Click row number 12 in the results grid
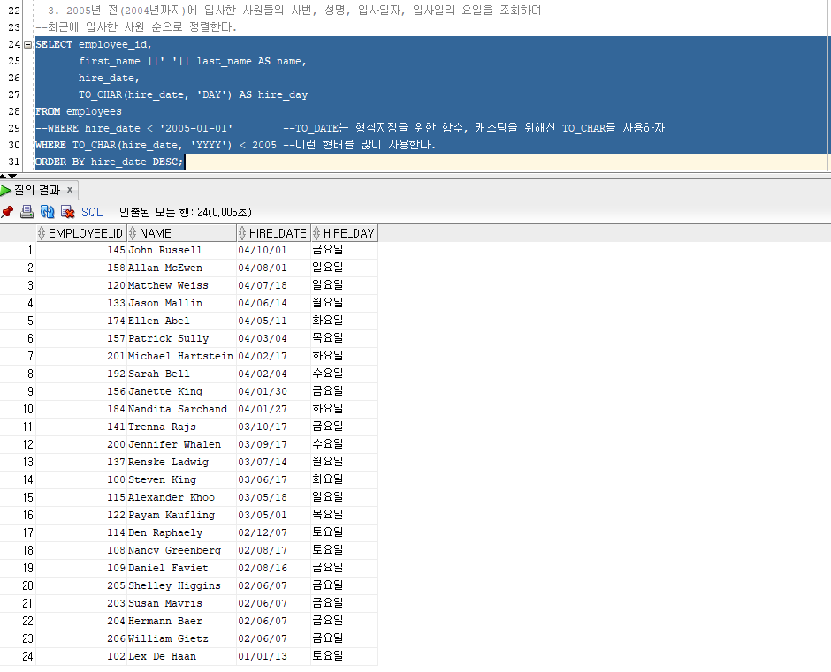The width and height of the screenshot is (831, 672). tap(18, 444)
